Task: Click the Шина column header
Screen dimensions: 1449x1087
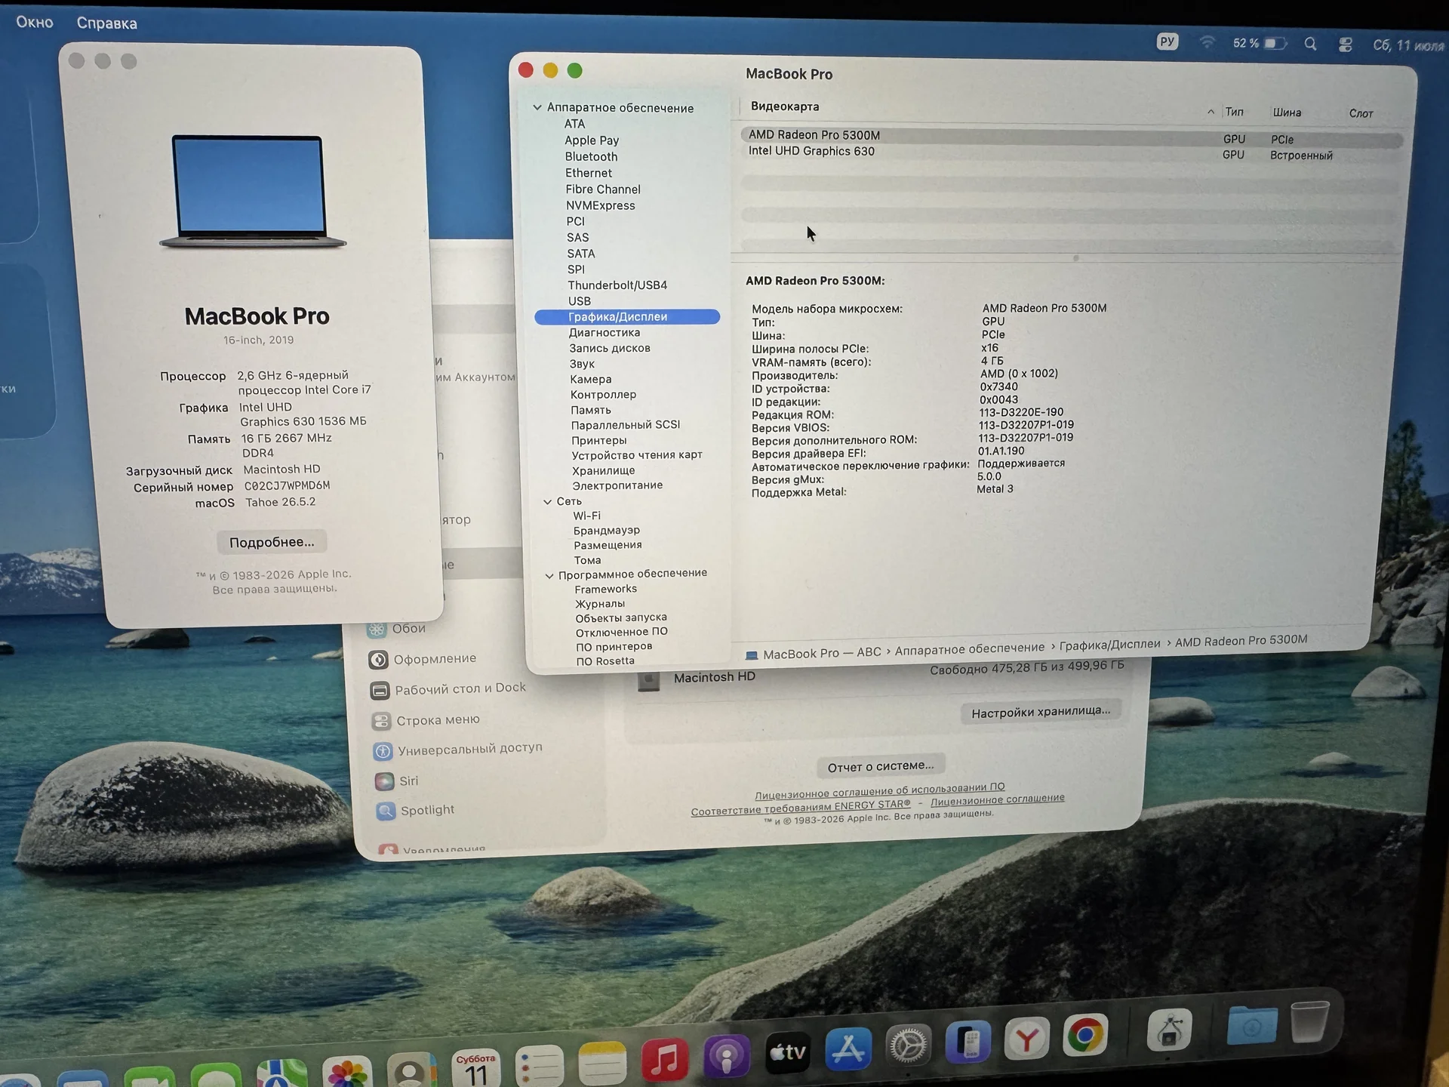Action: pyautogui.click(x=1287, y=112)
